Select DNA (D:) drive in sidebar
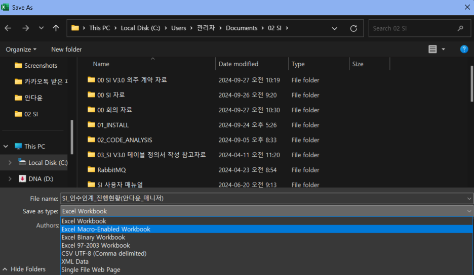Viewport: 474px width, 275px height. (36, 179)
